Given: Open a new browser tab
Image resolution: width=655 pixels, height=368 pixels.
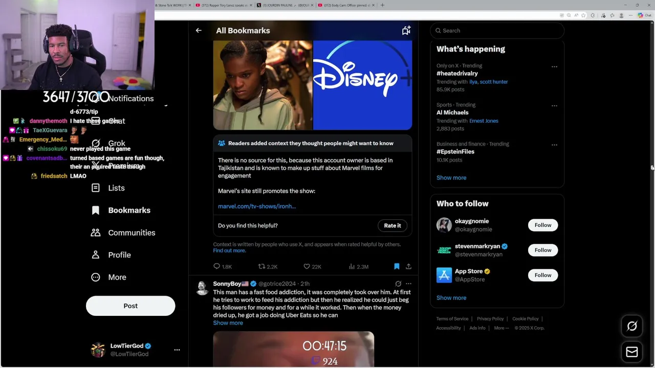Looking at the screenshot, I should coord(382,5).
